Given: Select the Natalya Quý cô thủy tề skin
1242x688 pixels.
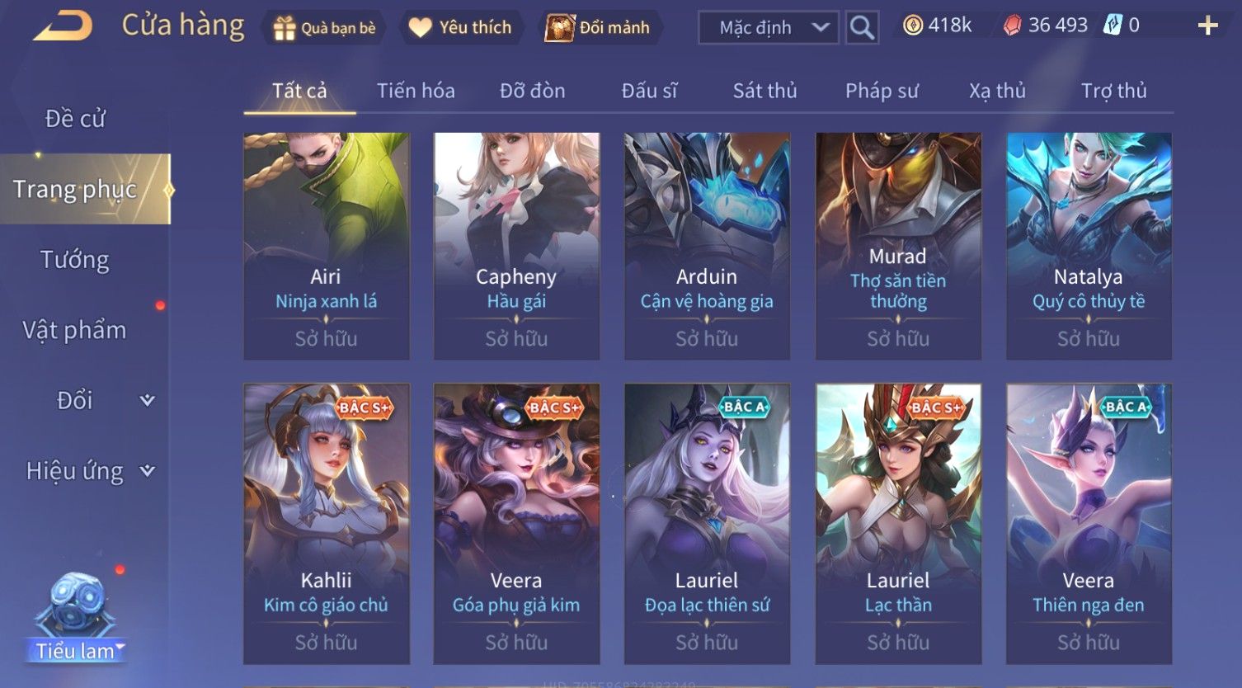Looking at the screenshot, I should pos(1089,246).
